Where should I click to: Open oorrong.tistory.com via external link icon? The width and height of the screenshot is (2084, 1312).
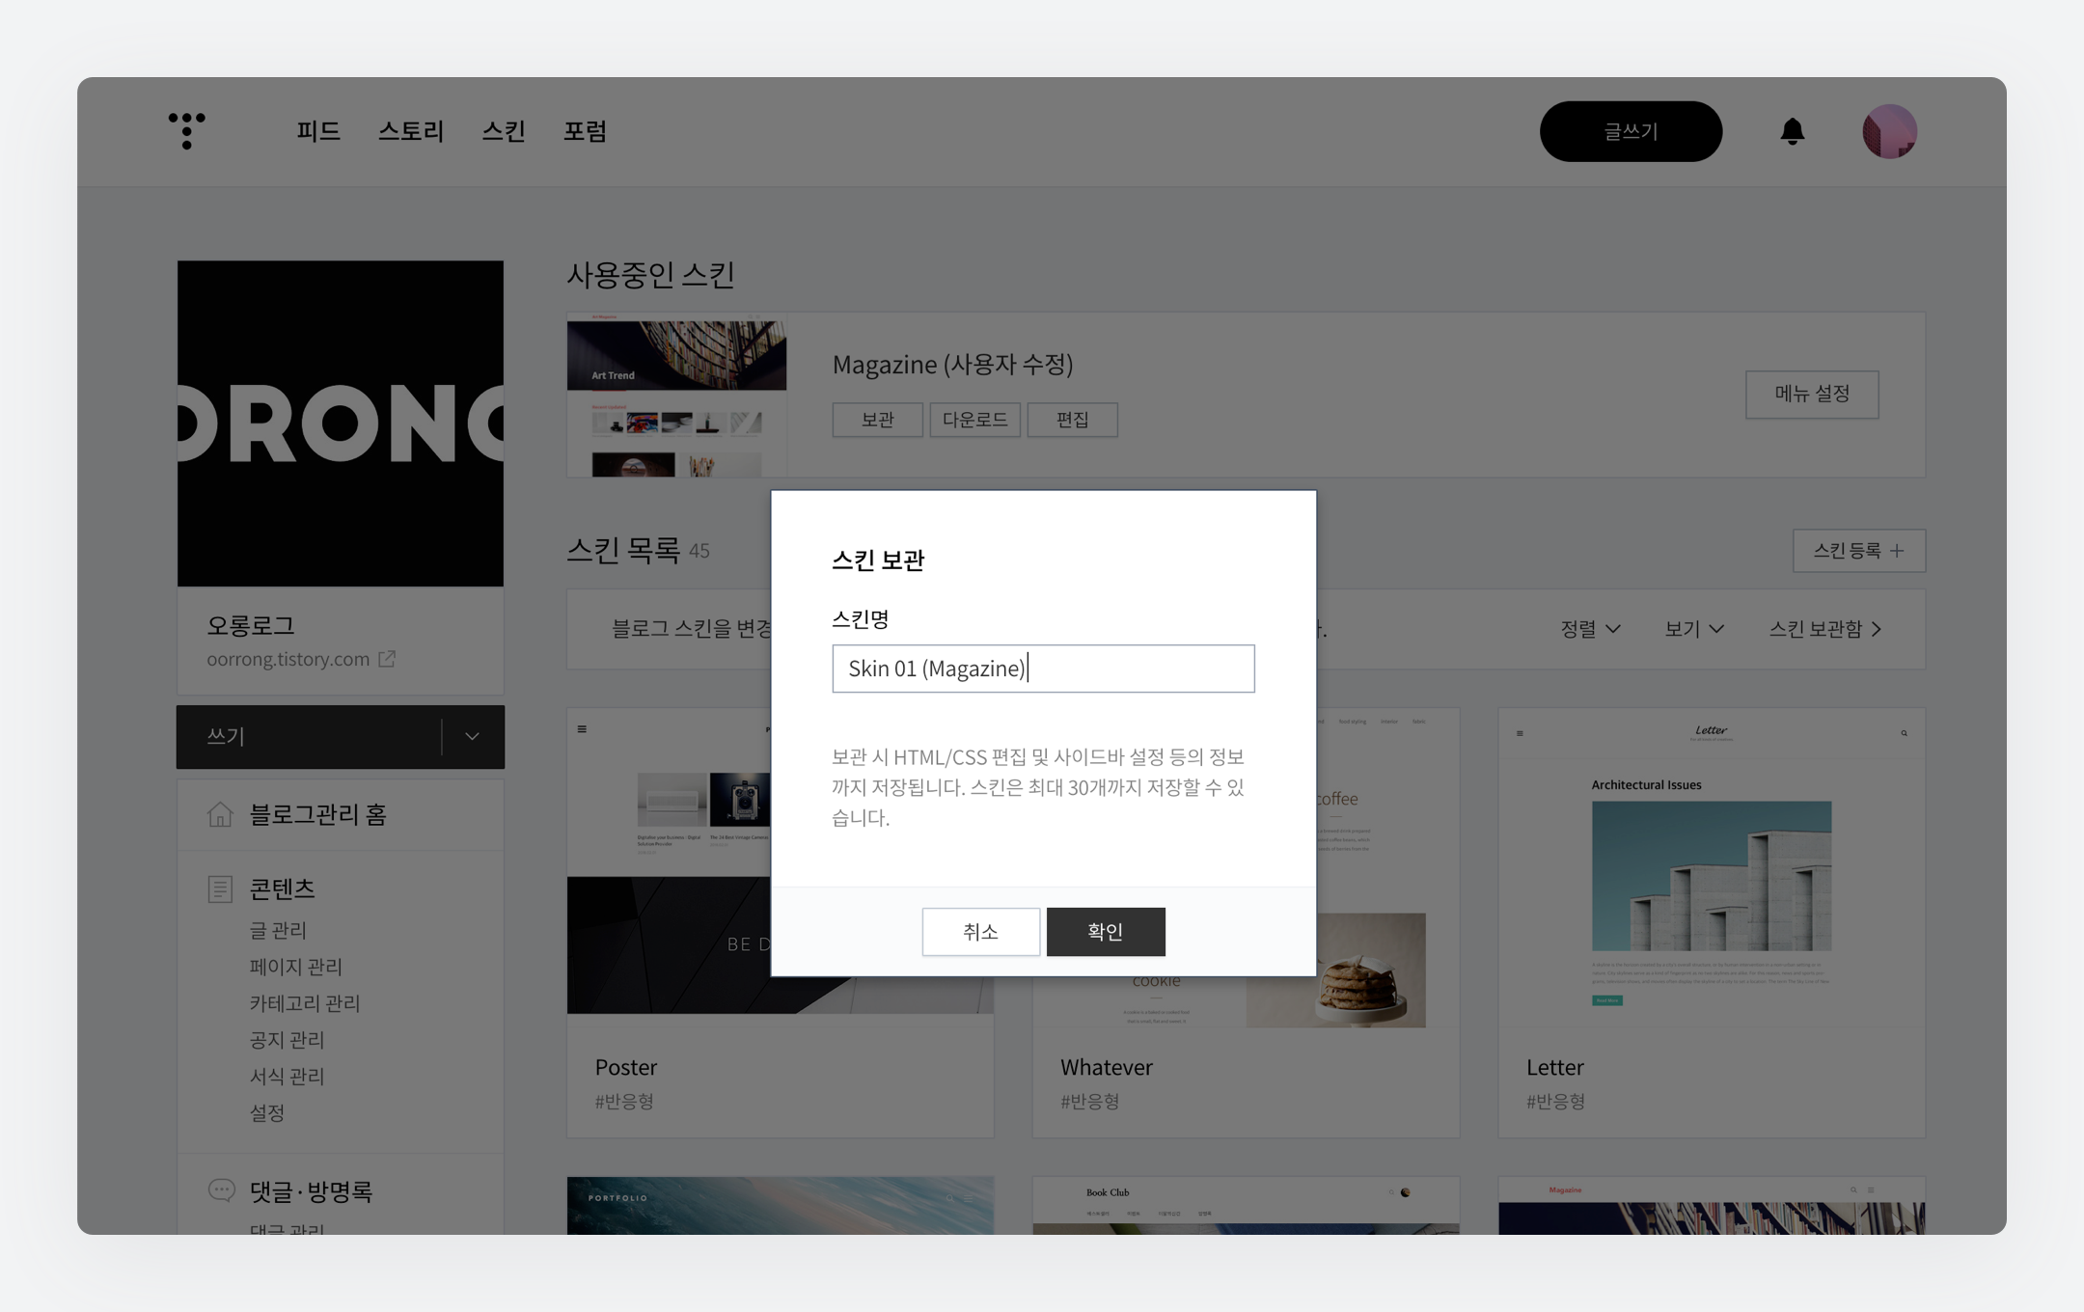tap(389, 659)
